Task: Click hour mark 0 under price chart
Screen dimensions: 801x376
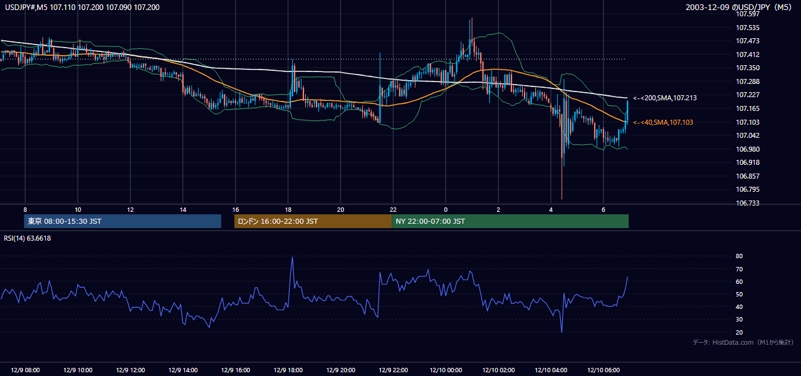Action: [446, 209]
